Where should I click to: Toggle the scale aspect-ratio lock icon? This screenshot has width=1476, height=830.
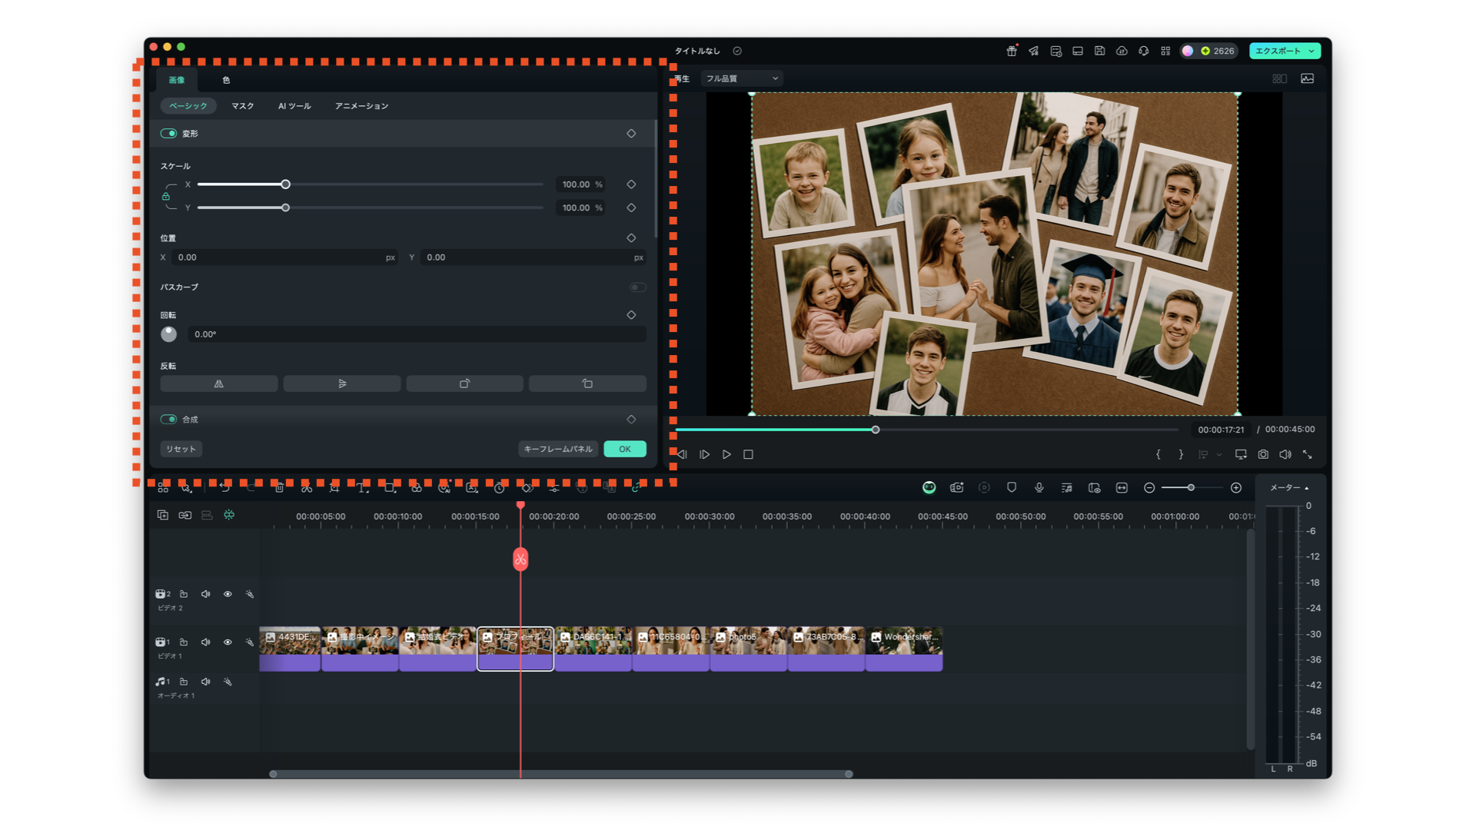pos(165,196)
